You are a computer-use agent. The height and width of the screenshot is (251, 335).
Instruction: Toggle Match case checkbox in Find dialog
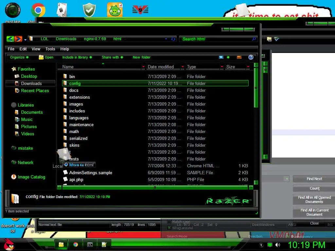pyautogui.click(x=169, y=221)
